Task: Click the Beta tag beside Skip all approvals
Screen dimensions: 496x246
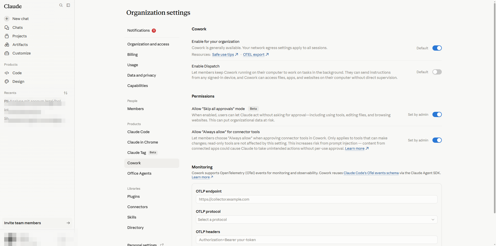Action: coord(253,109)
